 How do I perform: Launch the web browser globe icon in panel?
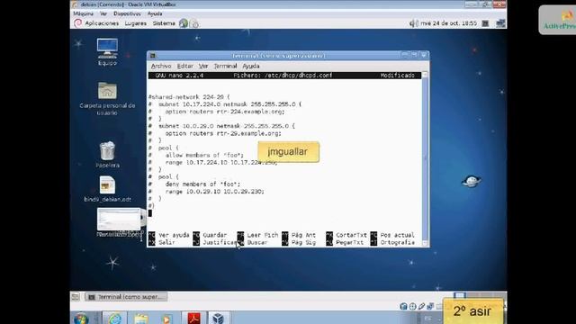point(184,23)
